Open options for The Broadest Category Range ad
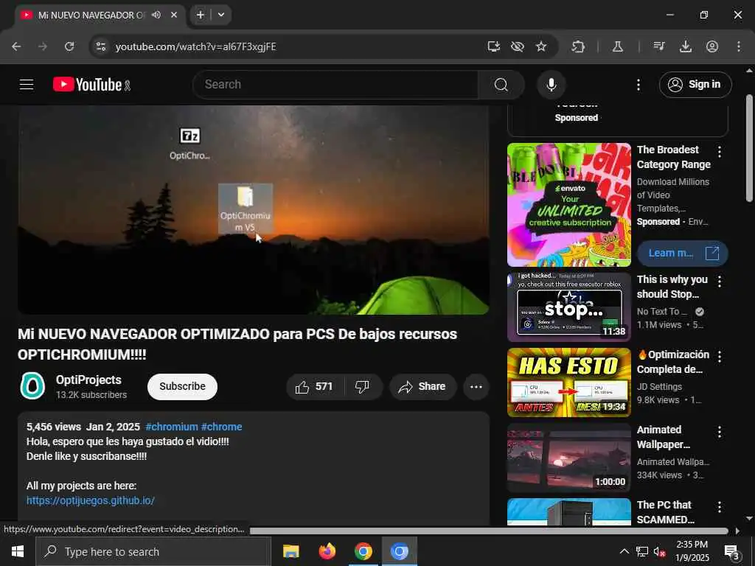Viewport: 755px width, 566px height. coord(720,152)
